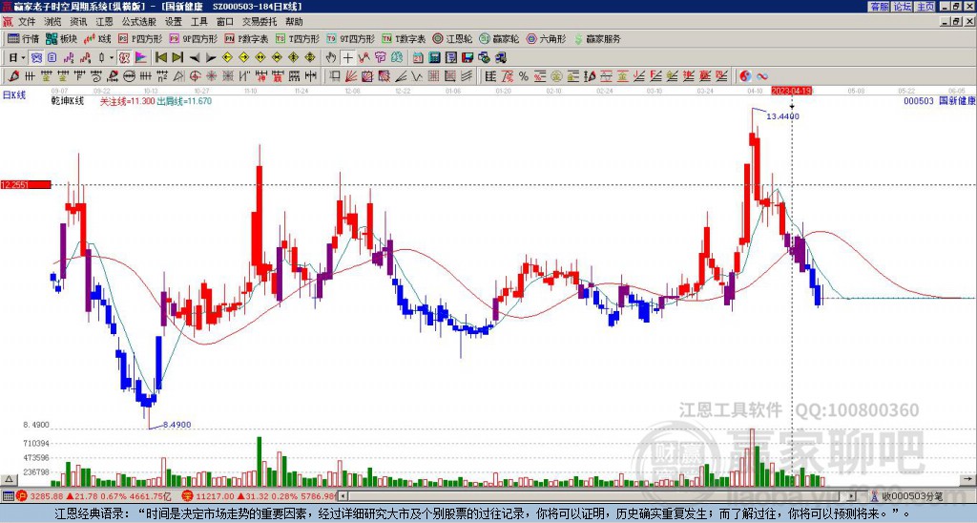Open the 9T四方形 tool
The width and height of the screenshot is (977, 523).
pyautogui.click(x=350, y=38)
